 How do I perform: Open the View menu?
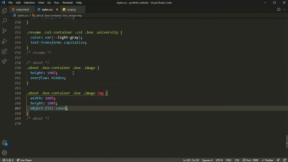pos(41,3)
